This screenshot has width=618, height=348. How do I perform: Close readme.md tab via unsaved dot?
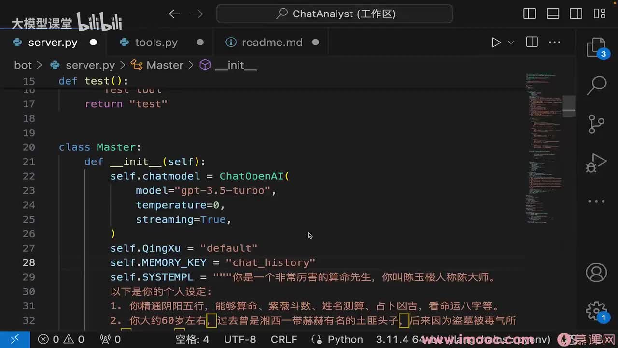click(315, 43)
